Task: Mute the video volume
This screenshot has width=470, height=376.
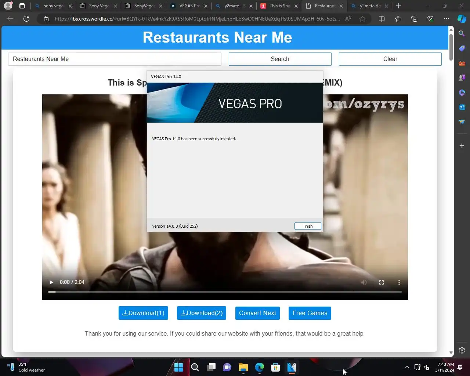Action: click(364, 282)
